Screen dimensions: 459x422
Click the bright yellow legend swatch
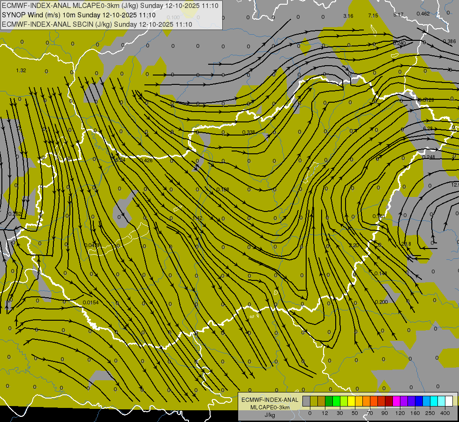351,401
